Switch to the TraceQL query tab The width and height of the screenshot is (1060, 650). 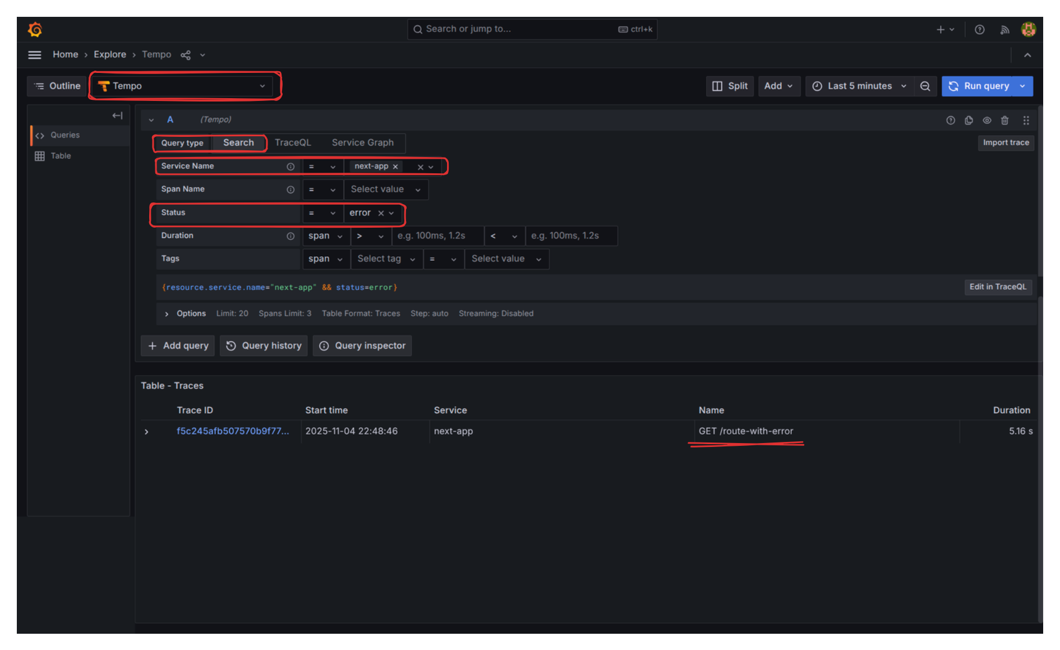click(x=292, y=142)
